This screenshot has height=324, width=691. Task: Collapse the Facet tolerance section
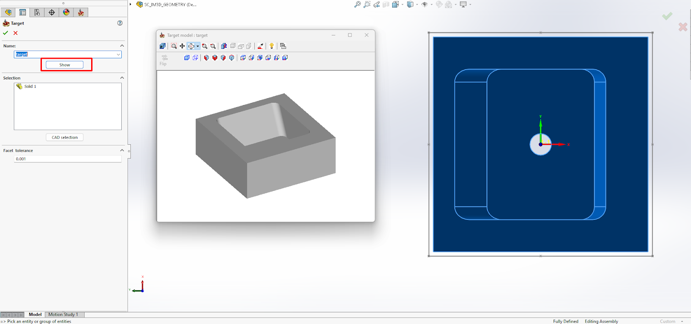click(122, 150)
